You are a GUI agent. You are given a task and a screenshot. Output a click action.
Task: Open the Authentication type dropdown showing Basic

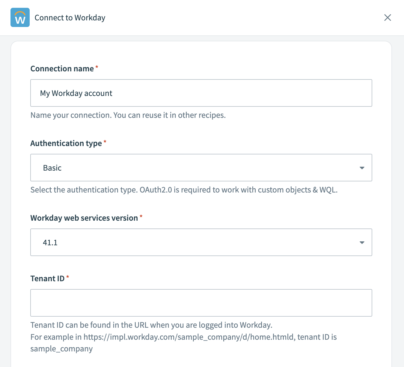(201, 168)
